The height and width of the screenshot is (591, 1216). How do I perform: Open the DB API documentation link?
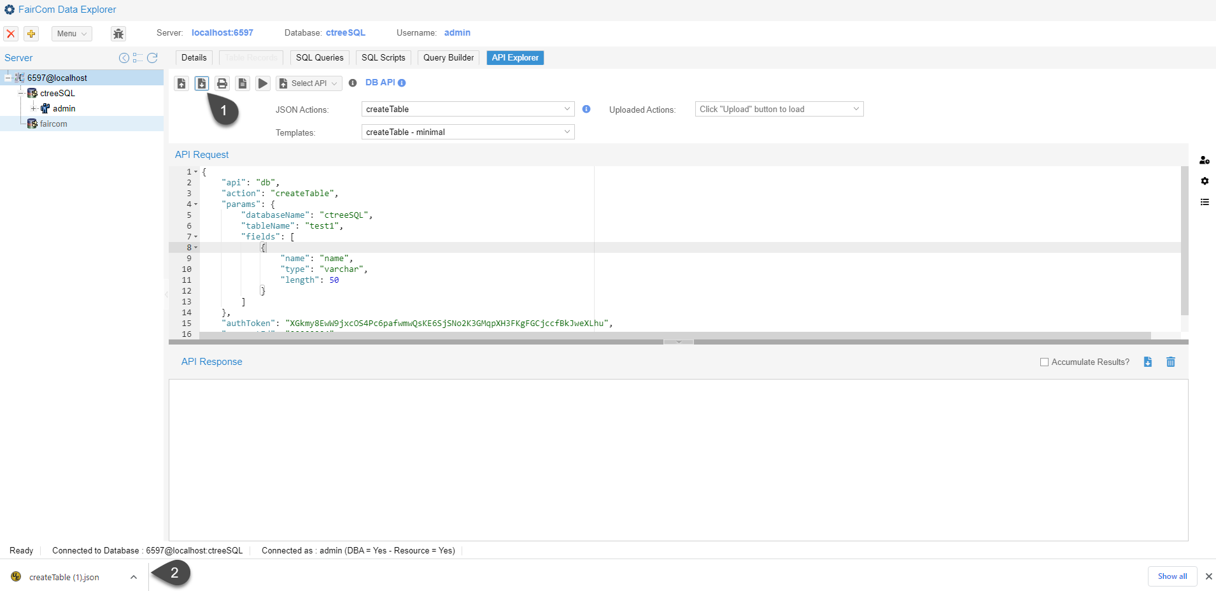point(380,83)
